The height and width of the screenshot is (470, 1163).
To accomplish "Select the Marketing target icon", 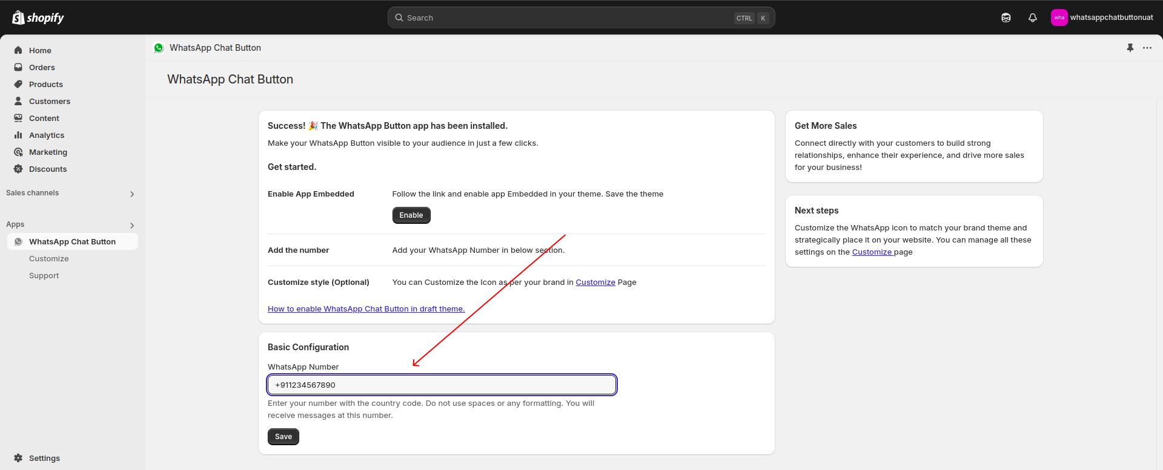I will [18, 152].
